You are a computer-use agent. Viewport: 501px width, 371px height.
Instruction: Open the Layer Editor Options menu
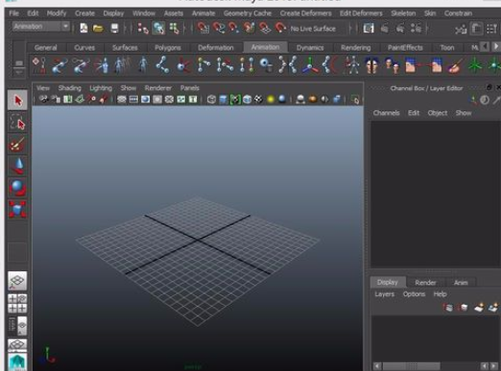point(414,294)
